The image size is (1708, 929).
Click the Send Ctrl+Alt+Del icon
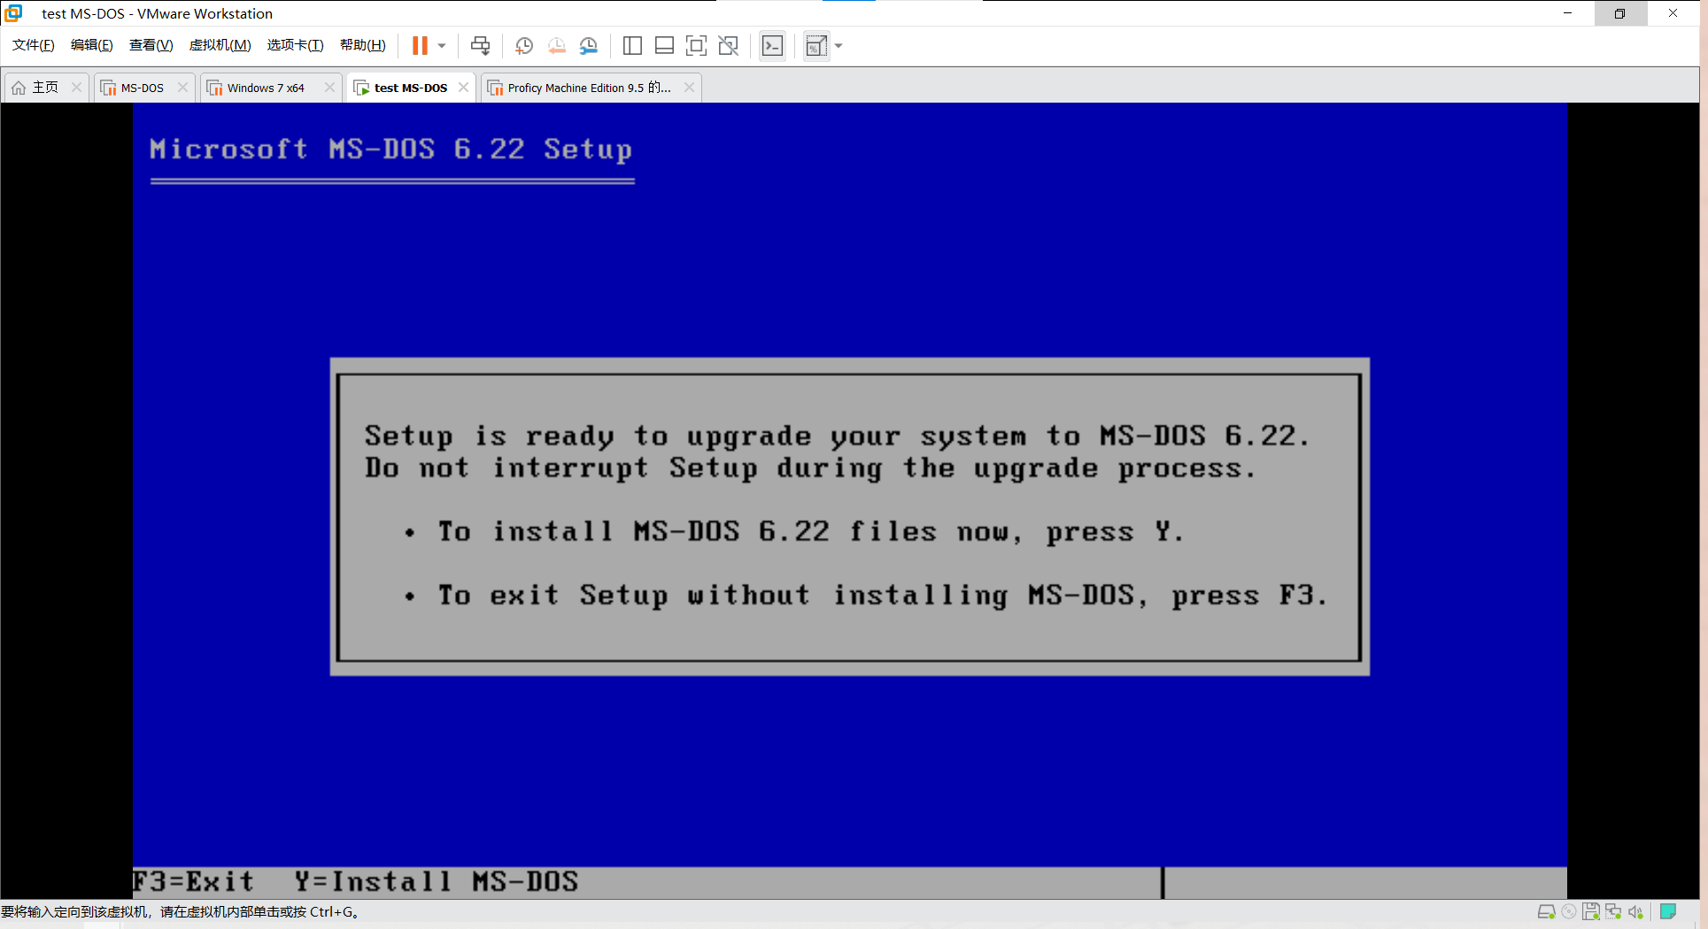pyautogui.click(x=480, y=45)
